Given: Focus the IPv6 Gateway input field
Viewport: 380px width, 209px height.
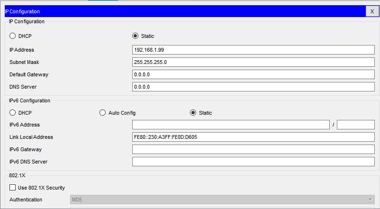Looking at the screenshot, I should [253, 149].
